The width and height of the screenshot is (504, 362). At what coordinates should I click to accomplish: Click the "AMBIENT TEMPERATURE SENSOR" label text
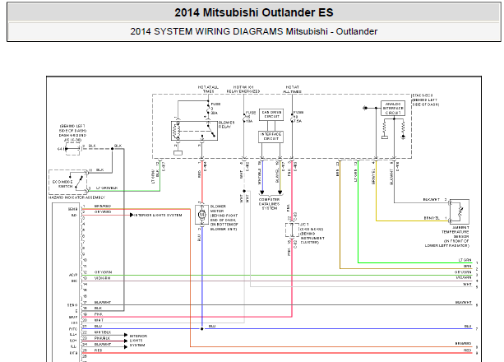point(455,232)
